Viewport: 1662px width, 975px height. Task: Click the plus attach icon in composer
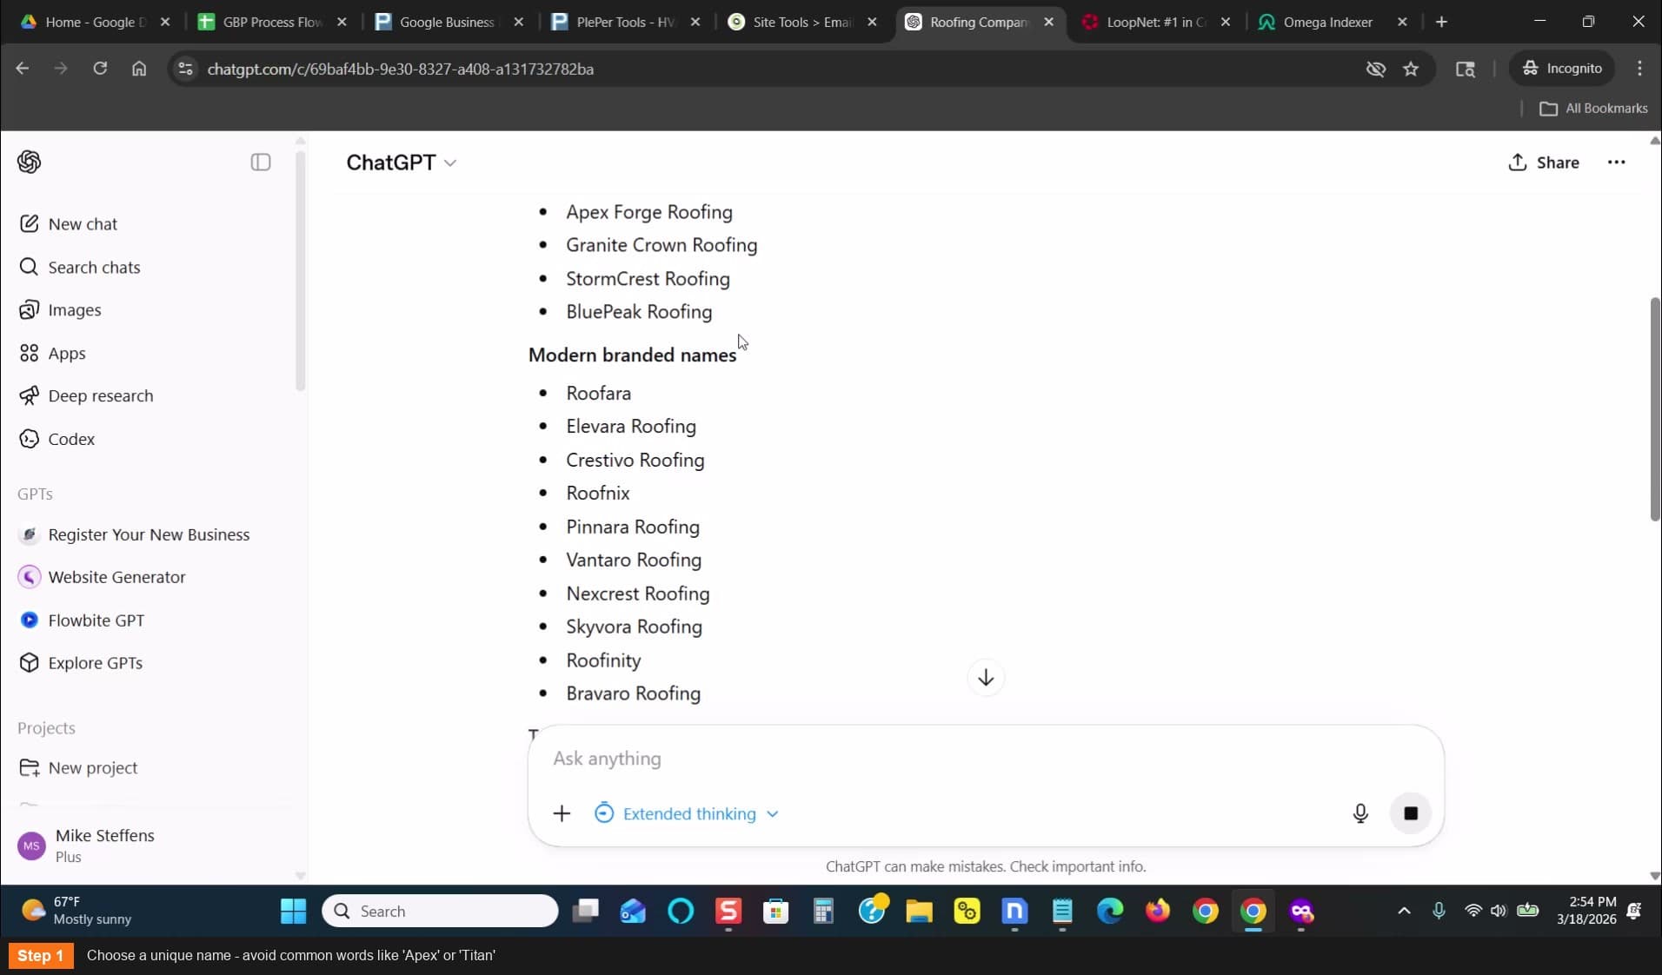click(x=562, y=813)
